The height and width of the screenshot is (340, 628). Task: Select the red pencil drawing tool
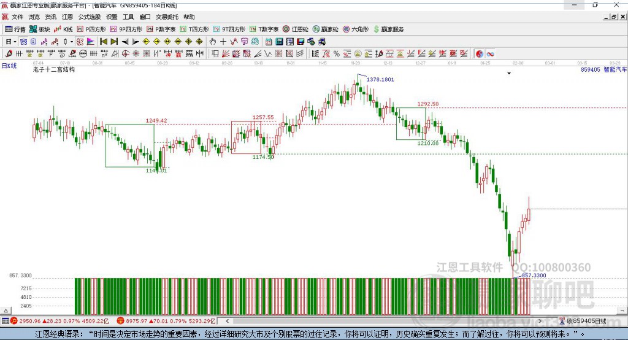9,54
